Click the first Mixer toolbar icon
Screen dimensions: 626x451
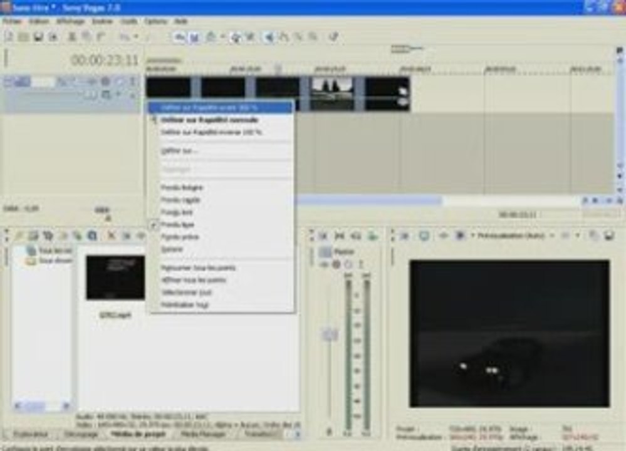[x=323, y=236]
